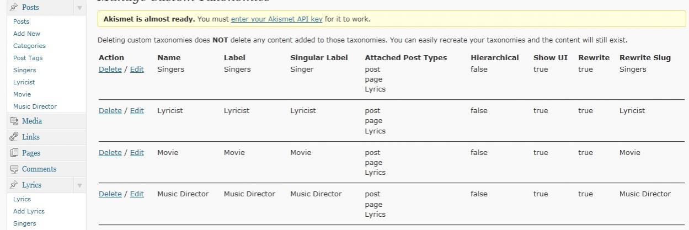Go to Post Tags in the sidebar
Viewport: 689px width, 230px height.
click(28, 58)
